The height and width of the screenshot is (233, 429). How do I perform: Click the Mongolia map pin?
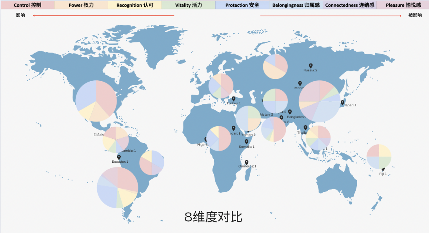[x=300, y=83]
